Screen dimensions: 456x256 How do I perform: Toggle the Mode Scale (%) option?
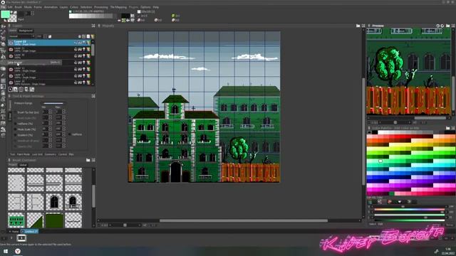click(x=16, y=129)
